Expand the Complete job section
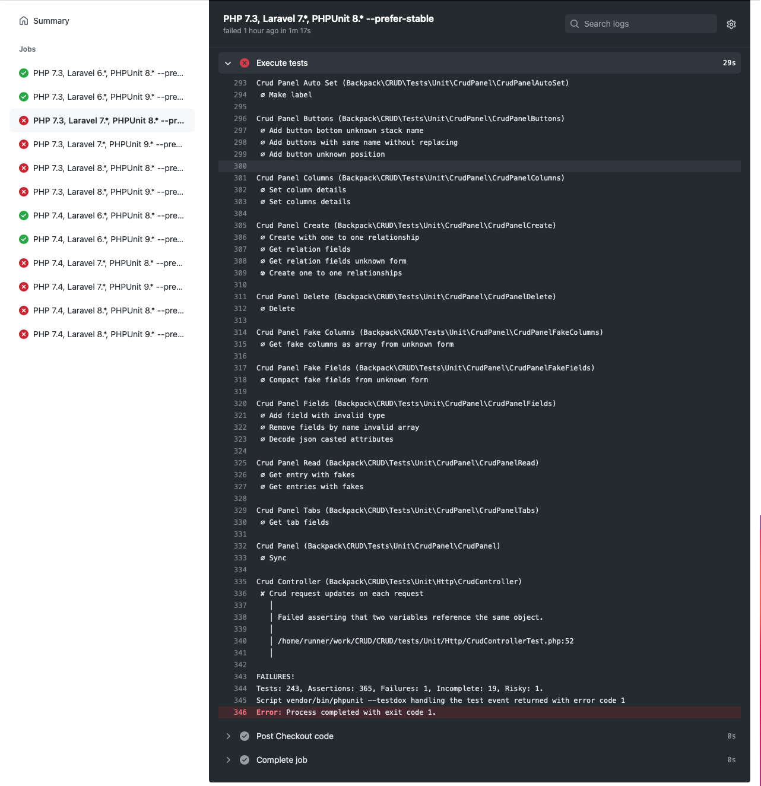Viewport: 761px width, 786px height. coord(228,760)
